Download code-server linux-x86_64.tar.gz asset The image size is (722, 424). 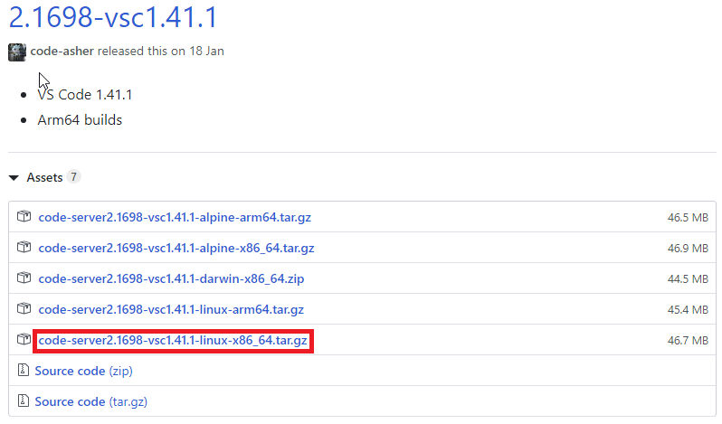tap(173, 340)
